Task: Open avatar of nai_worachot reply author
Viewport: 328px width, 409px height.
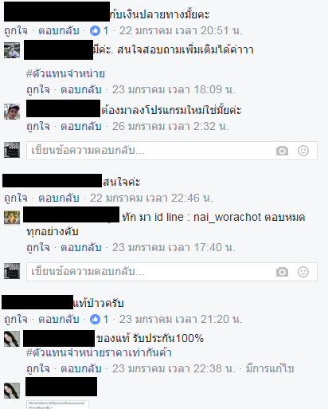Action: [12, 218]
